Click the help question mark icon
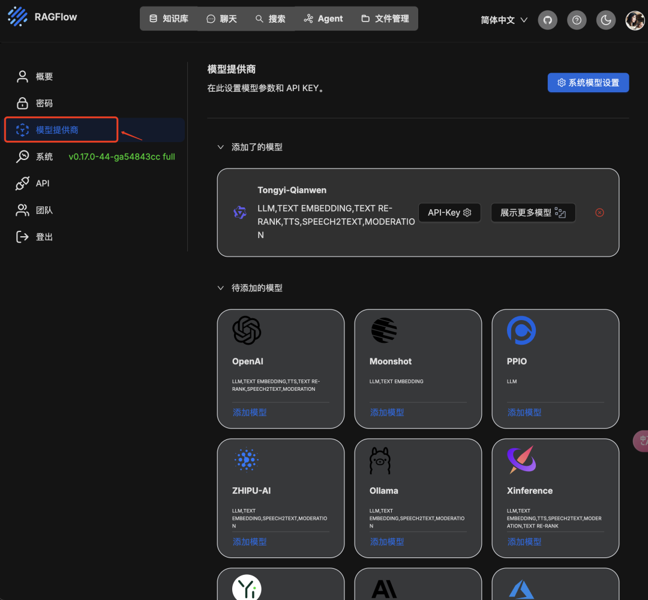This screenshot has height=600, width=648. point(577,20)
